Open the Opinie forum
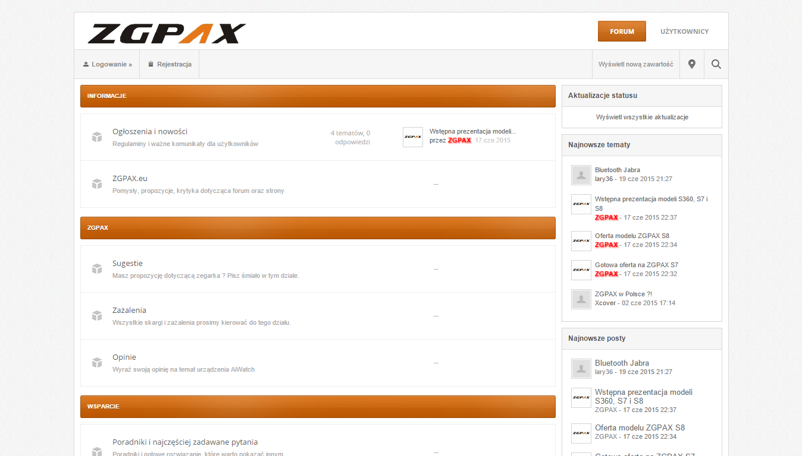 [x=124, y=357]
